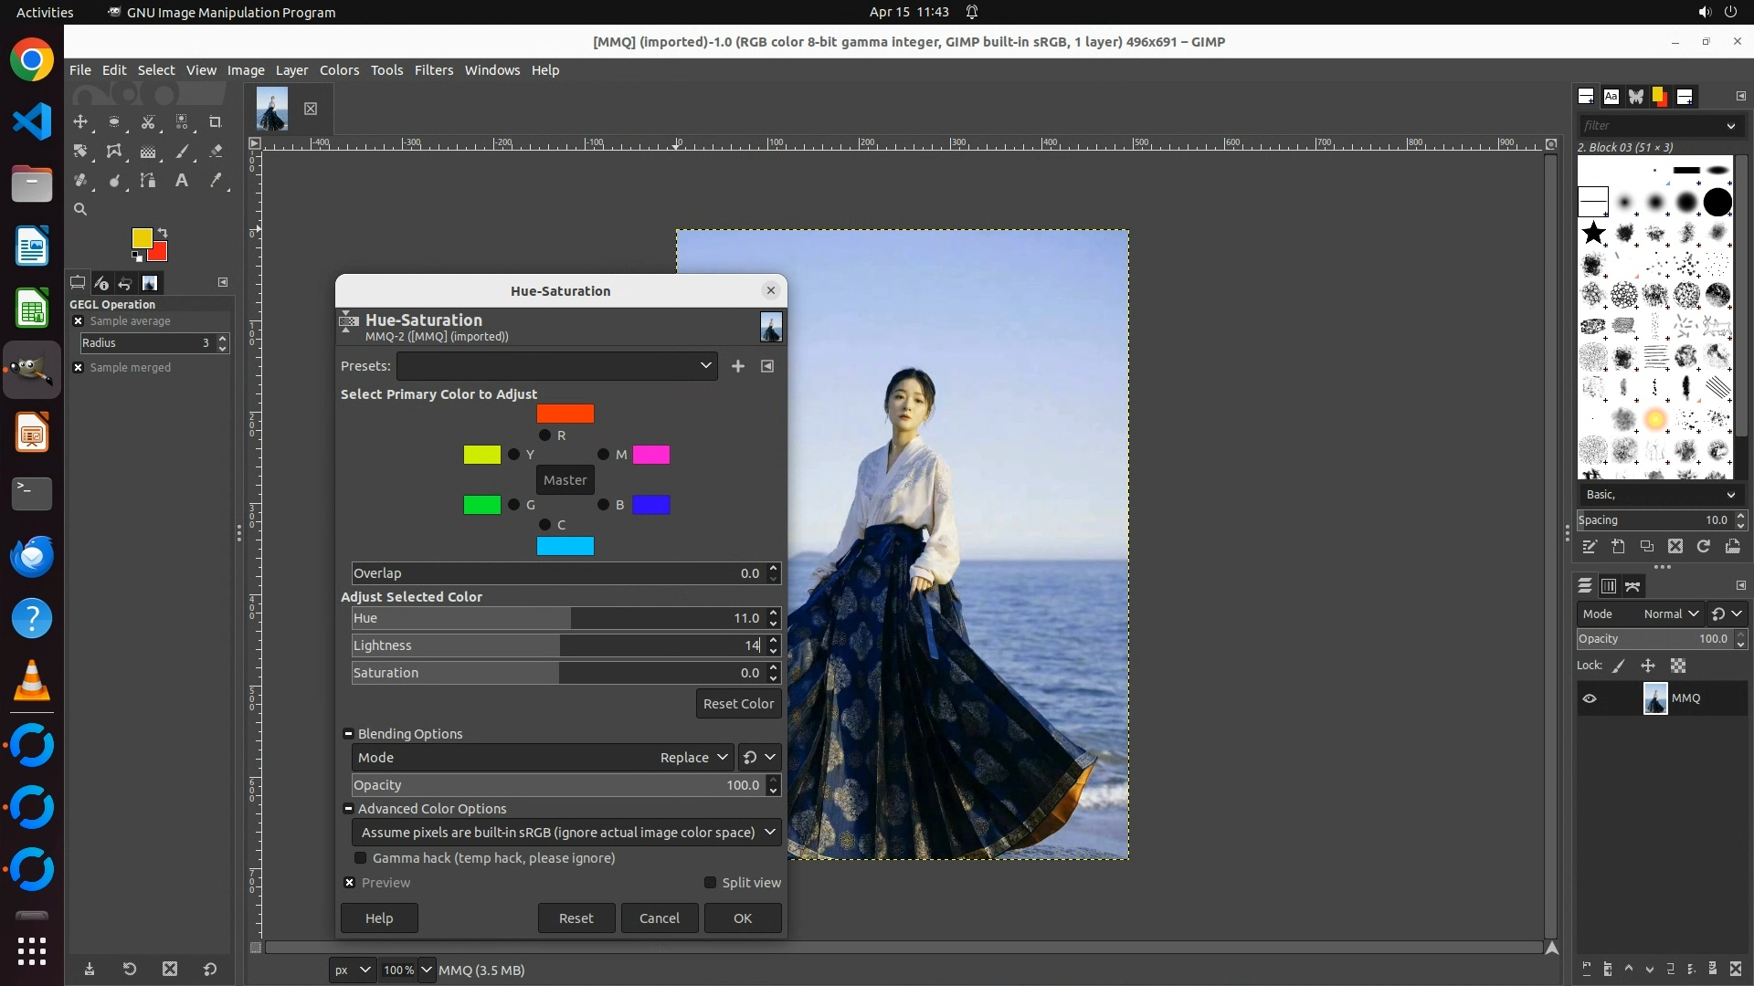1754x986 pixels.
Task: Click OK in Hue-Saturation dialog
Action: tap(742, 918)
